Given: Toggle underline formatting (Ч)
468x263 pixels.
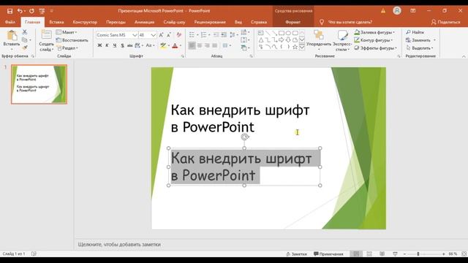Looking at the screenshot, I should [115, 45].
